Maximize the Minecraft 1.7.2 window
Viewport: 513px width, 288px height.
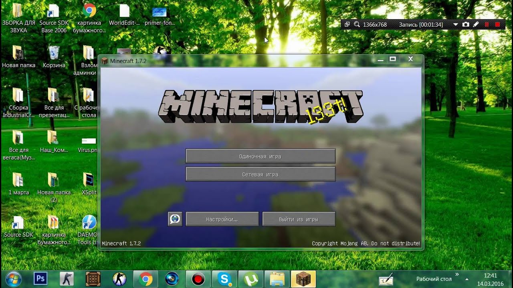(x=393, y=59)
